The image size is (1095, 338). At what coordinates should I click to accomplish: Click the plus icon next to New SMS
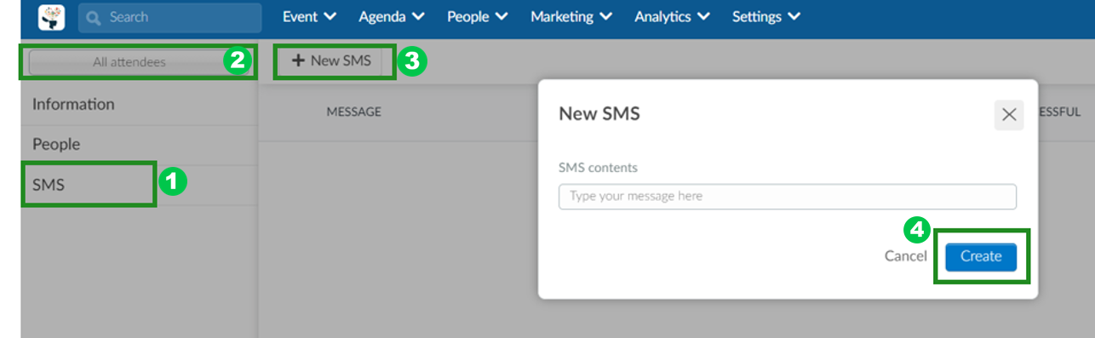(298, 61)
